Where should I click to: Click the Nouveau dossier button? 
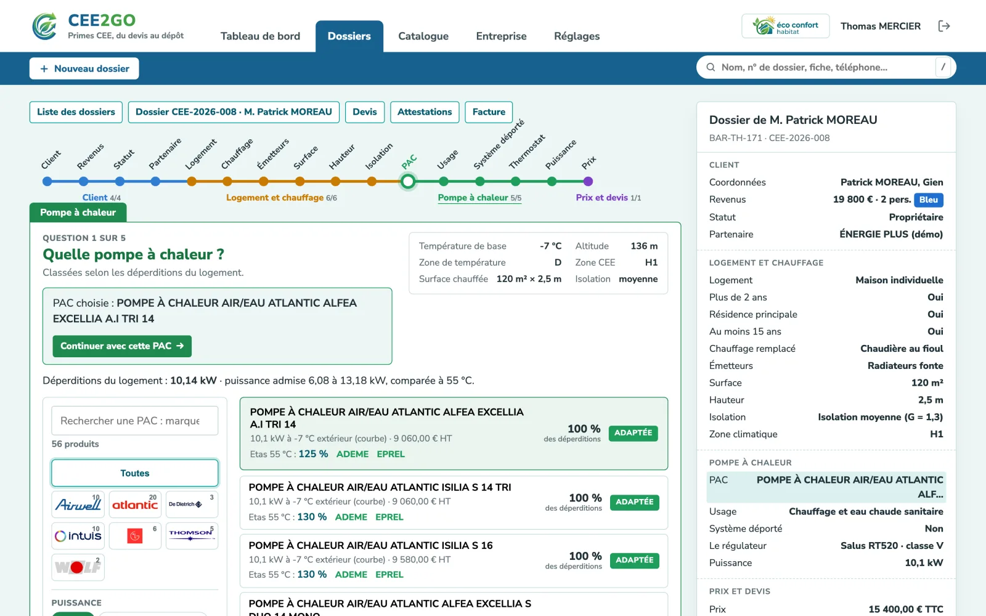tap(84, 68)
